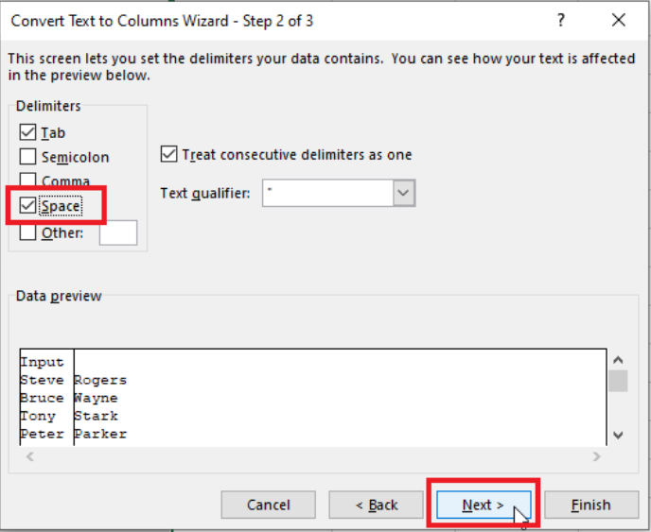Tick the Comma delimiter checkbox

pyautogui.click(x=28, y=180)
